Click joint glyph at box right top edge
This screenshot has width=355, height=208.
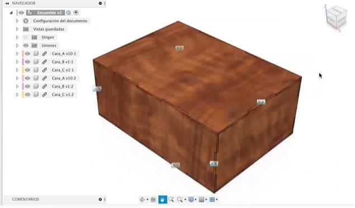point(261,102)
